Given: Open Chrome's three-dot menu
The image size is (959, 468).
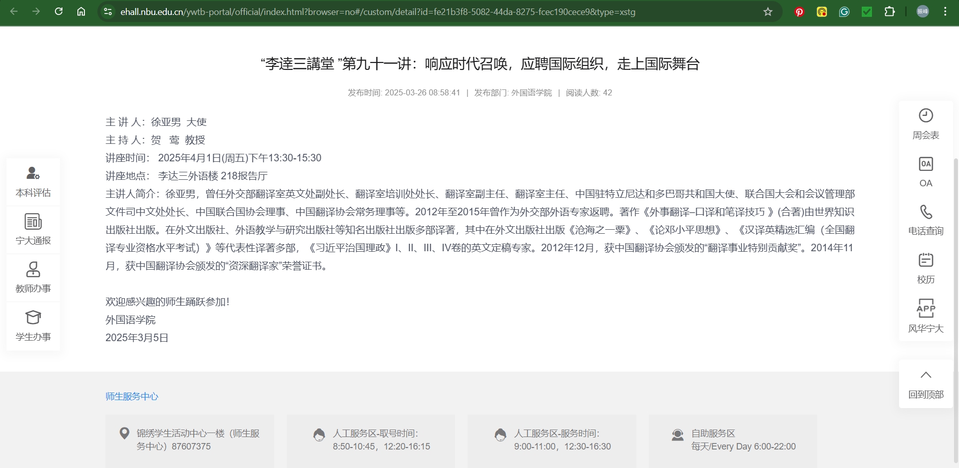Looking at the screenshot, I should tap(945, 11).
